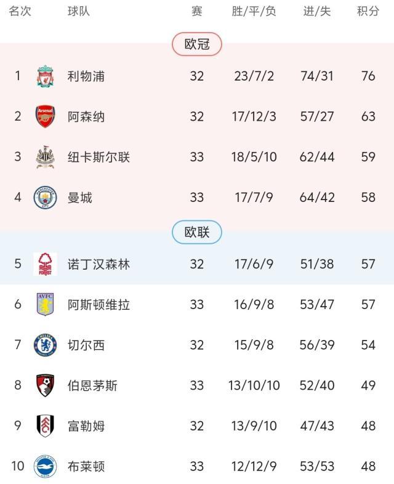The width and height of the screenshot is (394, 484).
Task: Open the 诺丁汉森林 team name link
Action: [x=98, y=264]
